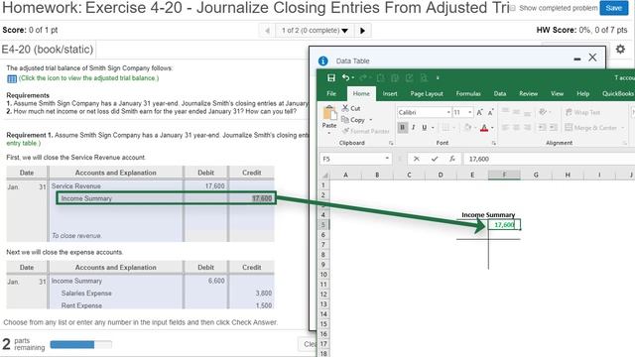Open the File tab in Excel
Viewport: 635px width, 357px height.
click(x=331, y=93)
